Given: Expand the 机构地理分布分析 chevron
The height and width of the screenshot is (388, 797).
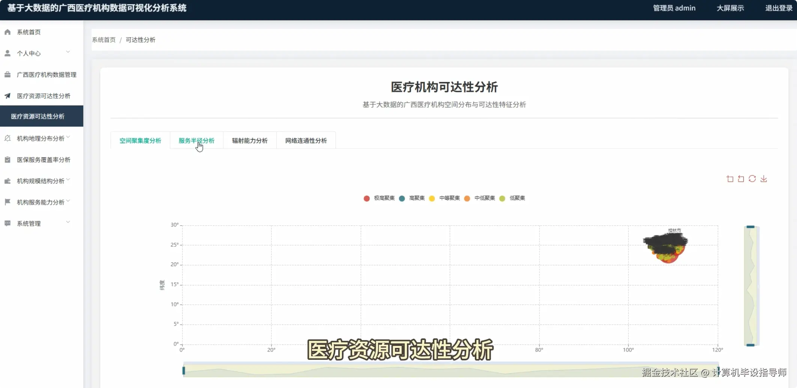Looking at the screenshot, I should (68, 137).
